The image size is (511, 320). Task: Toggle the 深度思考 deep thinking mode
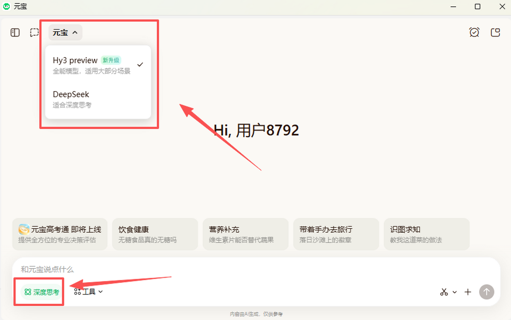coord(42,292)
